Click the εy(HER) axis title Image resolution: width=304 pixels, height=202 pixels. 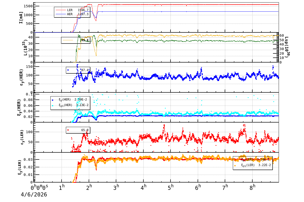[21, 77]
